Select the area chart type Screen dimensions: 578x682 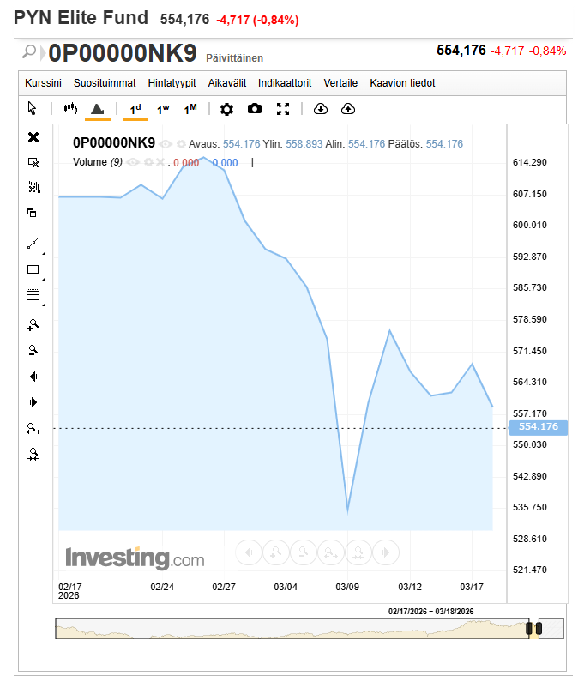[x=97, y=109]
